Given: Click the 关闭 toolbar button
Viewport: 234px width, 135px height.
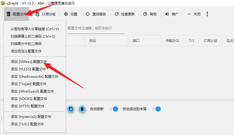Looking at the screenshot, I should pos(194,14).
